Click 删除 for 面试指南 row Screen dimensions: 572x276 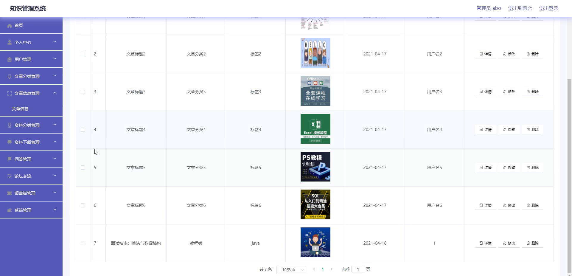point(532,243)
